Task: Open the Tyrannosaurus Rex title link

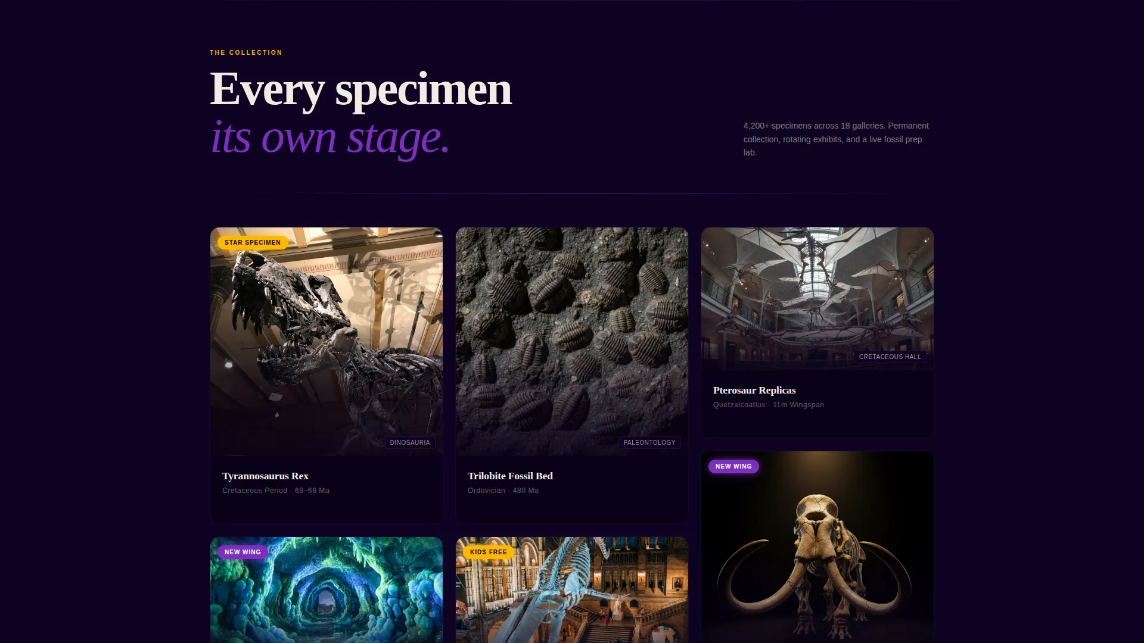Action: pyautogui.click(x=265, y=476)
